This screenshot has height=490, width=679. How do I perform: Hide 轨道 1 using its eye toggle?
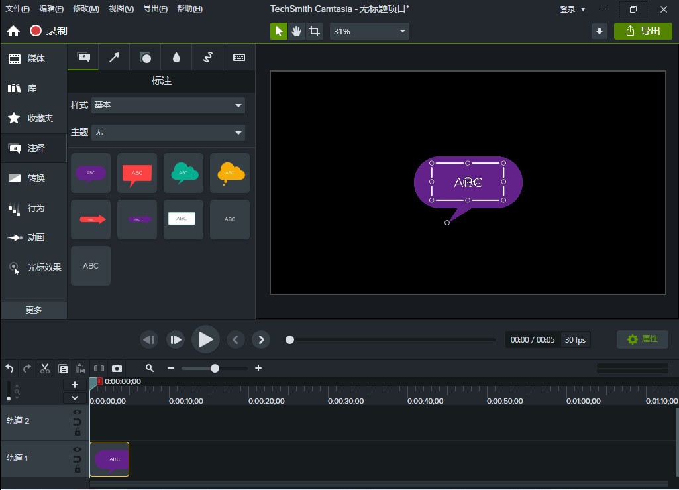pyautogui.click(x=77, y=449)
